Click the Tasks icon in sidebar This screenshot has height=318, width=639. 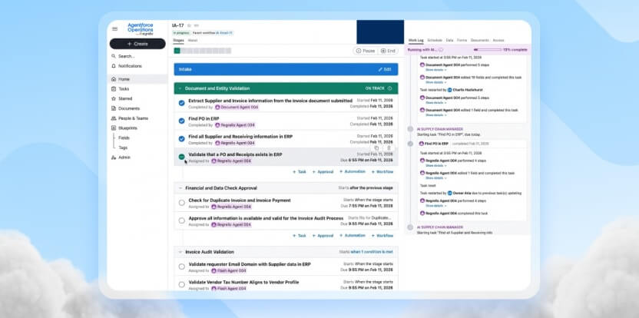tap(114, 89)
